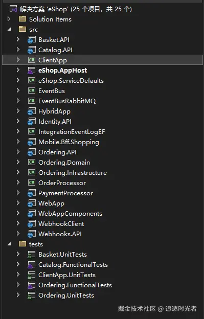Image resolution: width=204 pixels, height=319 pixels.
Task: Click the src folder icon
Action: (x=22, y=29)
